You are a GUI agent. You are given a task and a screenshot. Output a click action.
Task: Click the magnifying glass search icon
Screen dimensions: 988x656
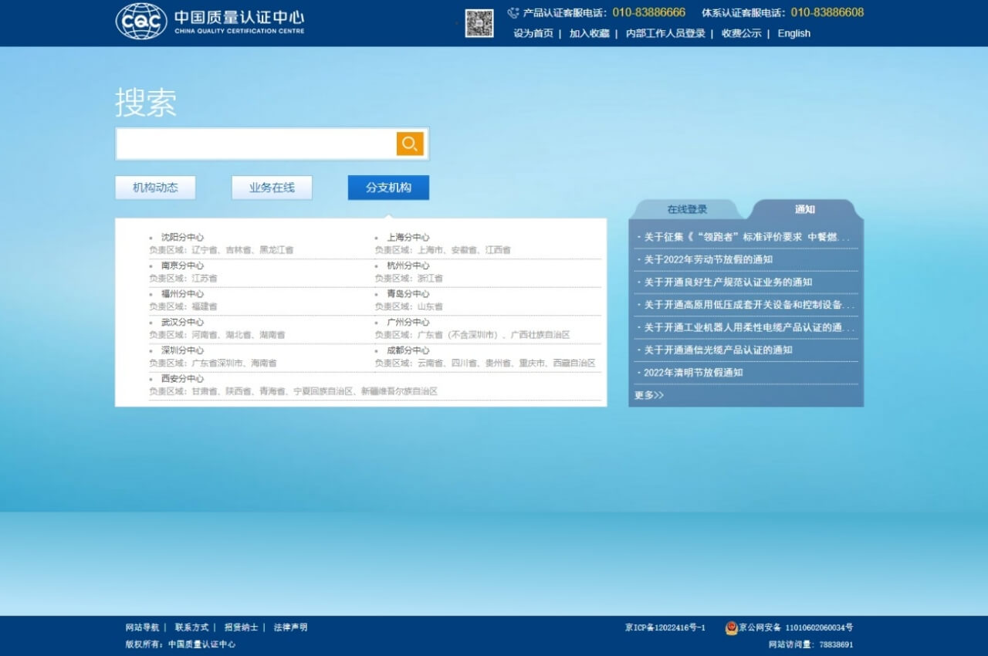[x=409, y=144]
